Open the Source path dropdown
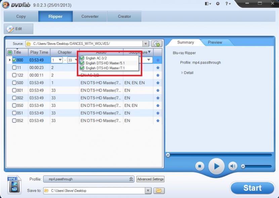The image size is (279, 198). click(146, 44)
